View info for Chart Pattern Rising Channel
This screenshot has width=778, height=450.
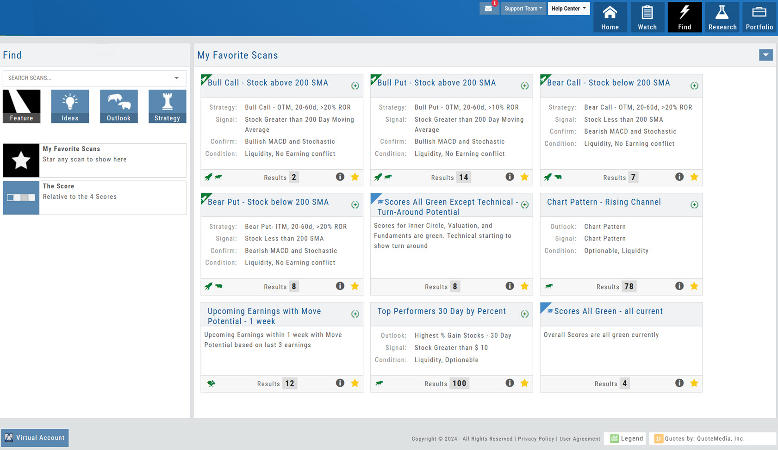click(x=679, y=286)
